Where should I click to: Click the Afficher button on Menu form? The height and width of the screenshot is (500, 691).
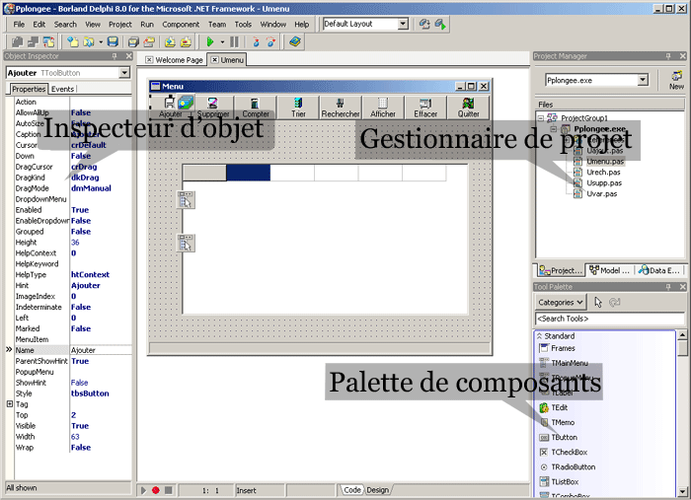383,107
